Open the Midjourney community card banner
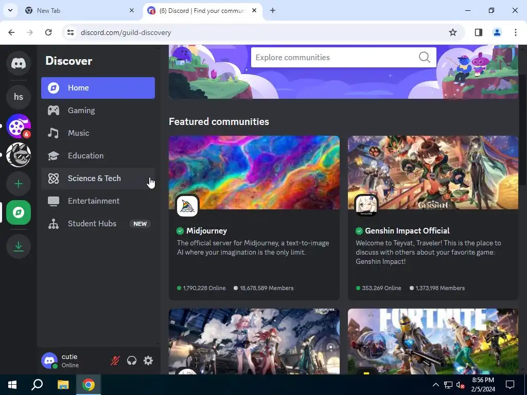 254,173
